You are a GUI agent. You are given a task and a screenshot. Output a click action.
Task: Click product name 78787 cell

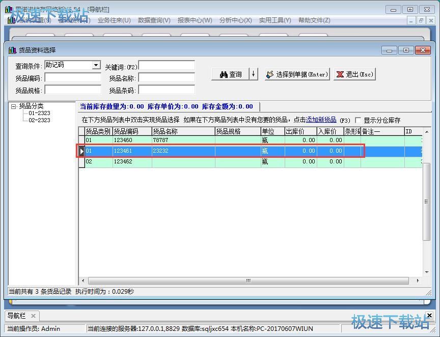coord(183,140)
